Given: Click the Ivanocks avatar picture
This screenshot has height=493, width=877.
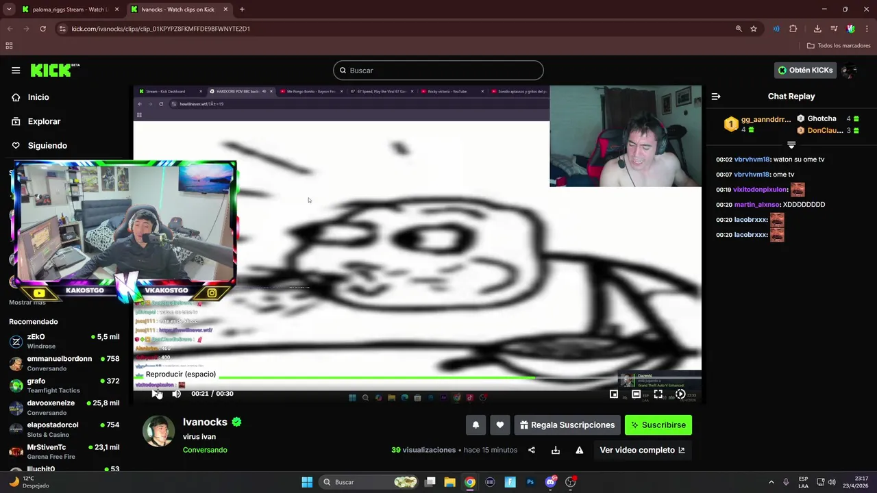Looking at the screenshot, I should (x=158, y=431).
